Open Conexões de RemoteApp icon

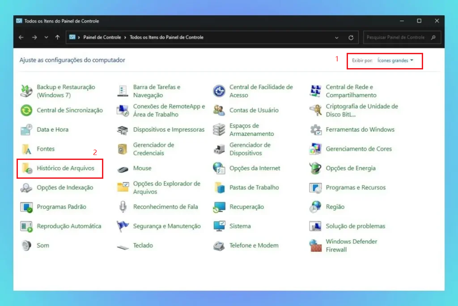[x=123, y=110]
